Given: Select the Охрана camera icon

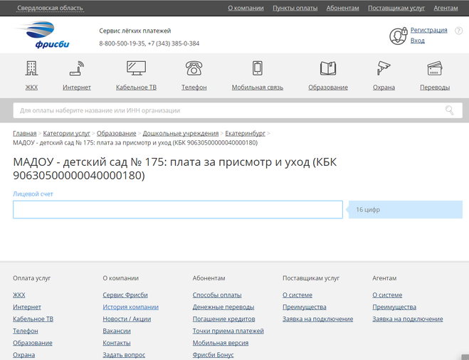Looking at the screenshot, I should 384,68.
